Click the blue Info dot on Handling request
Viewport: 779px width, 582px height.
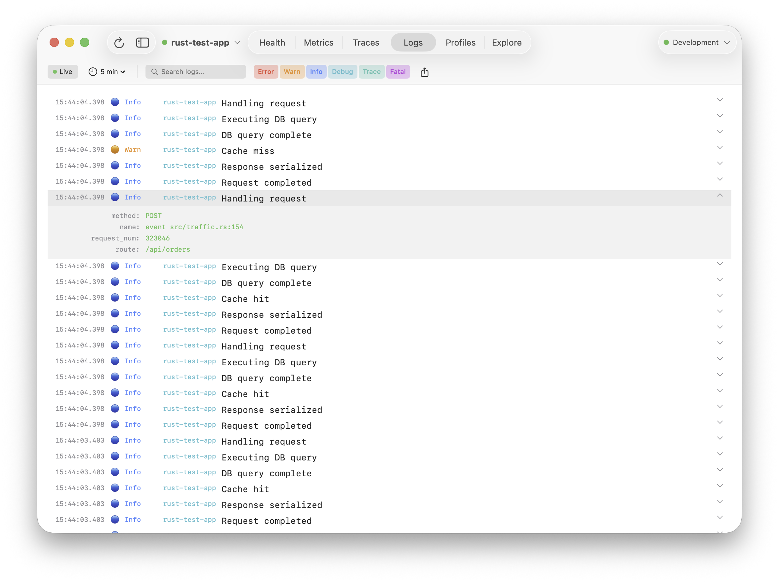(x=115, y=102)
